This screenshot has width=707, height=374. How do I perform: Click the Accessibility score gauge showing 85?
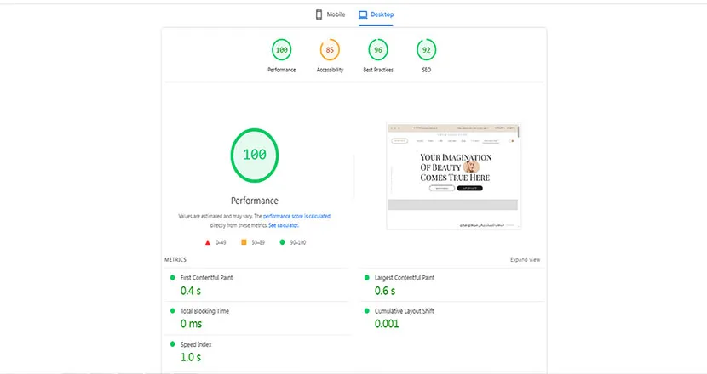pyautogui.click(x=330, y=51)
